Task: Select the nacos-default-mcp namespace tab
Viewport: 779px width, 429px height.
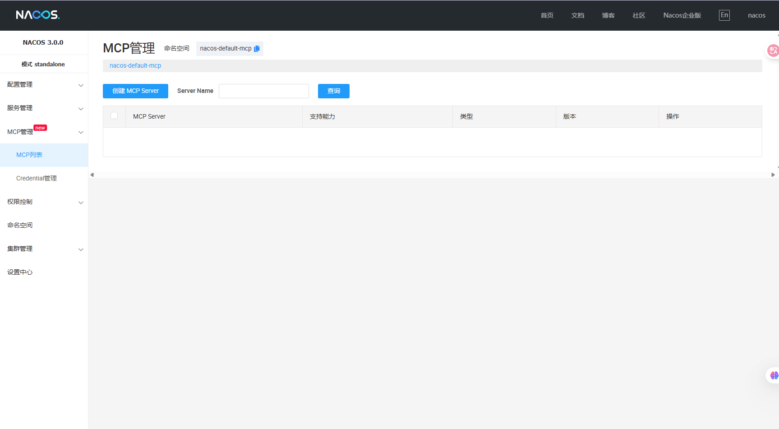Action: click(135, 65)
